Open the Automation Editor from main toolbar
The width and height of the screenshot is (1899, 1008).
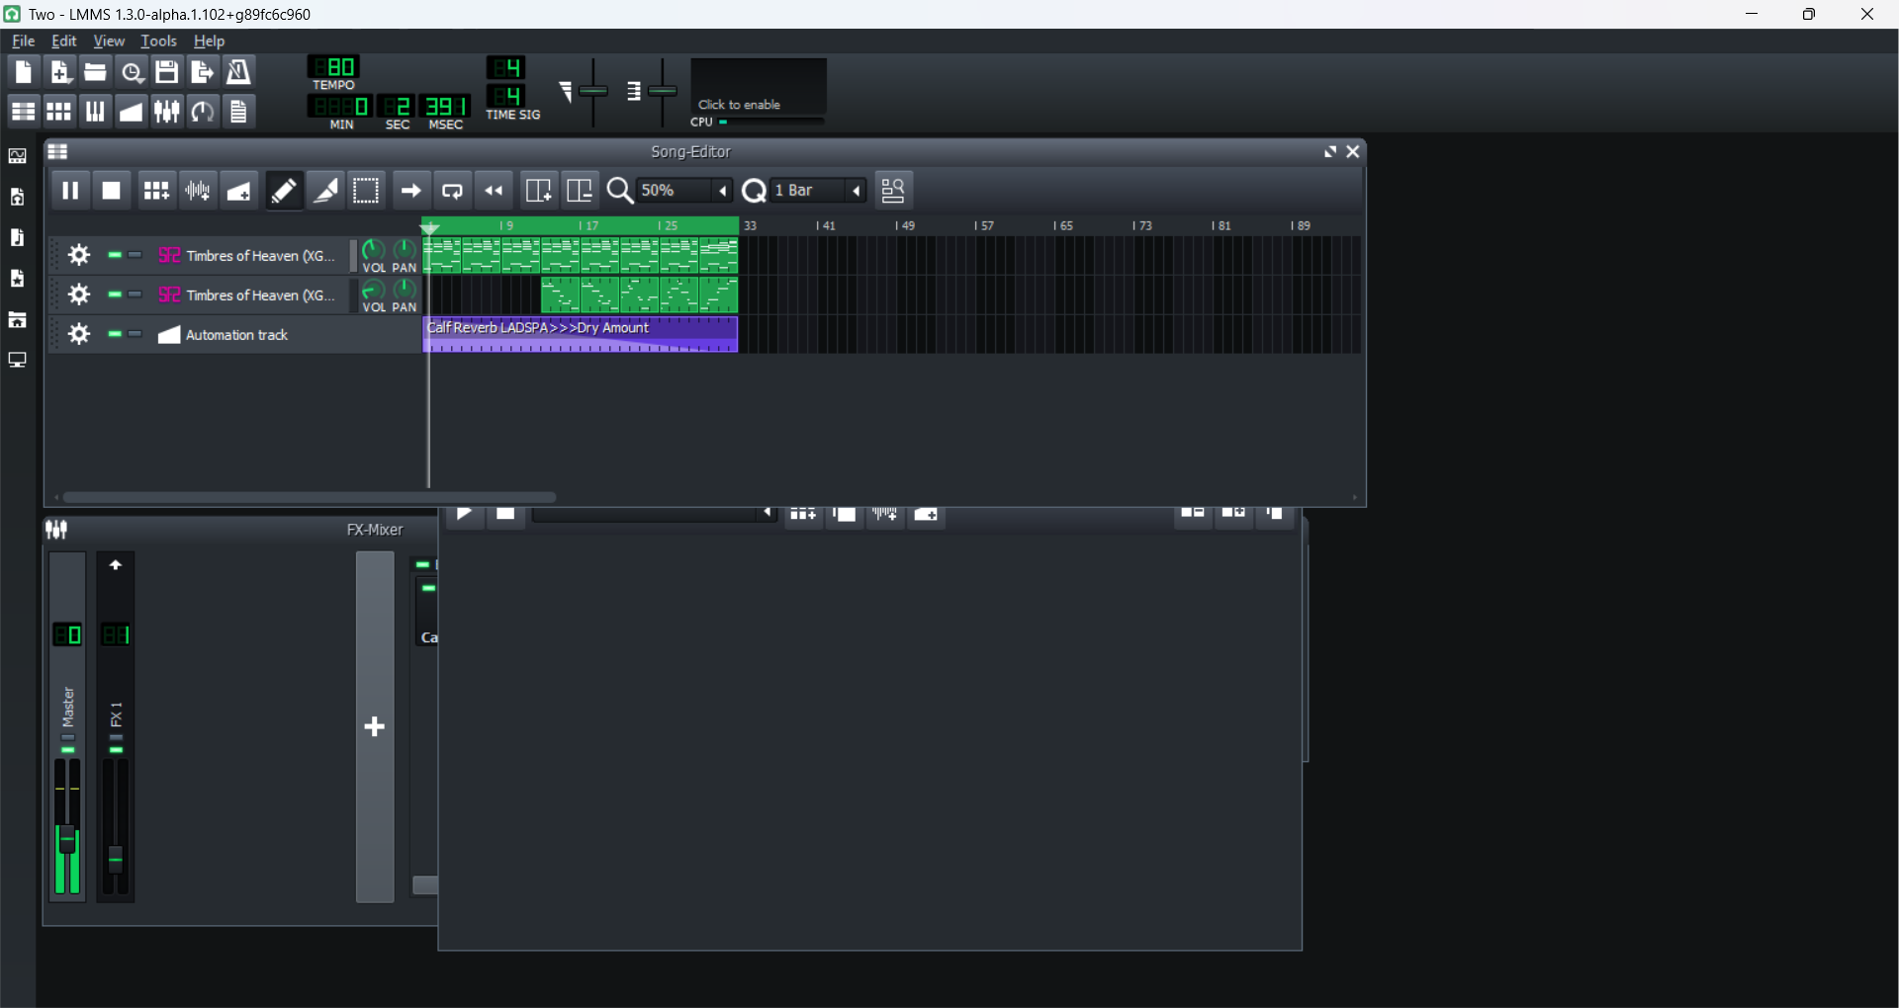[131, 112]
